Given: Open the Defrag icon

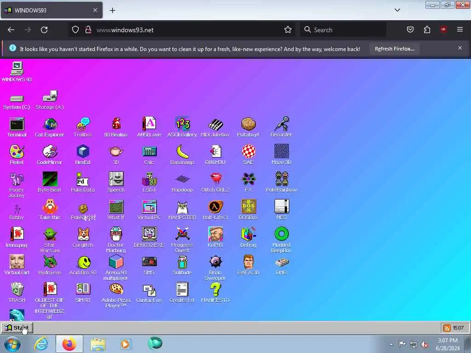Looking at the screenshot, I should tap(248, 237).
